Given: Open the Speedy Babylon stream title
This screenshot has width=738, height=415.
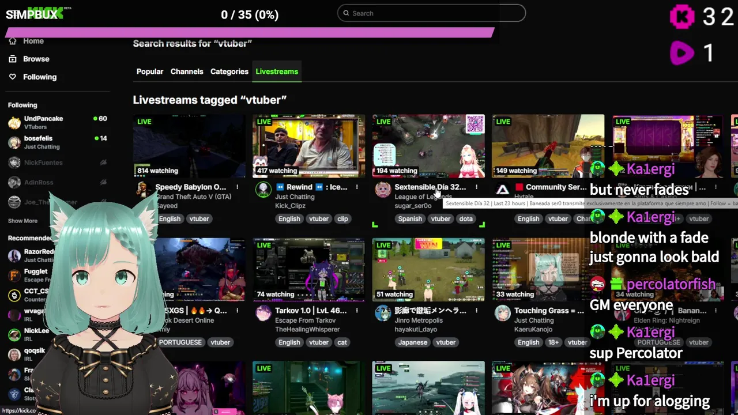Looking at the screenshot, I should (191, 187).
